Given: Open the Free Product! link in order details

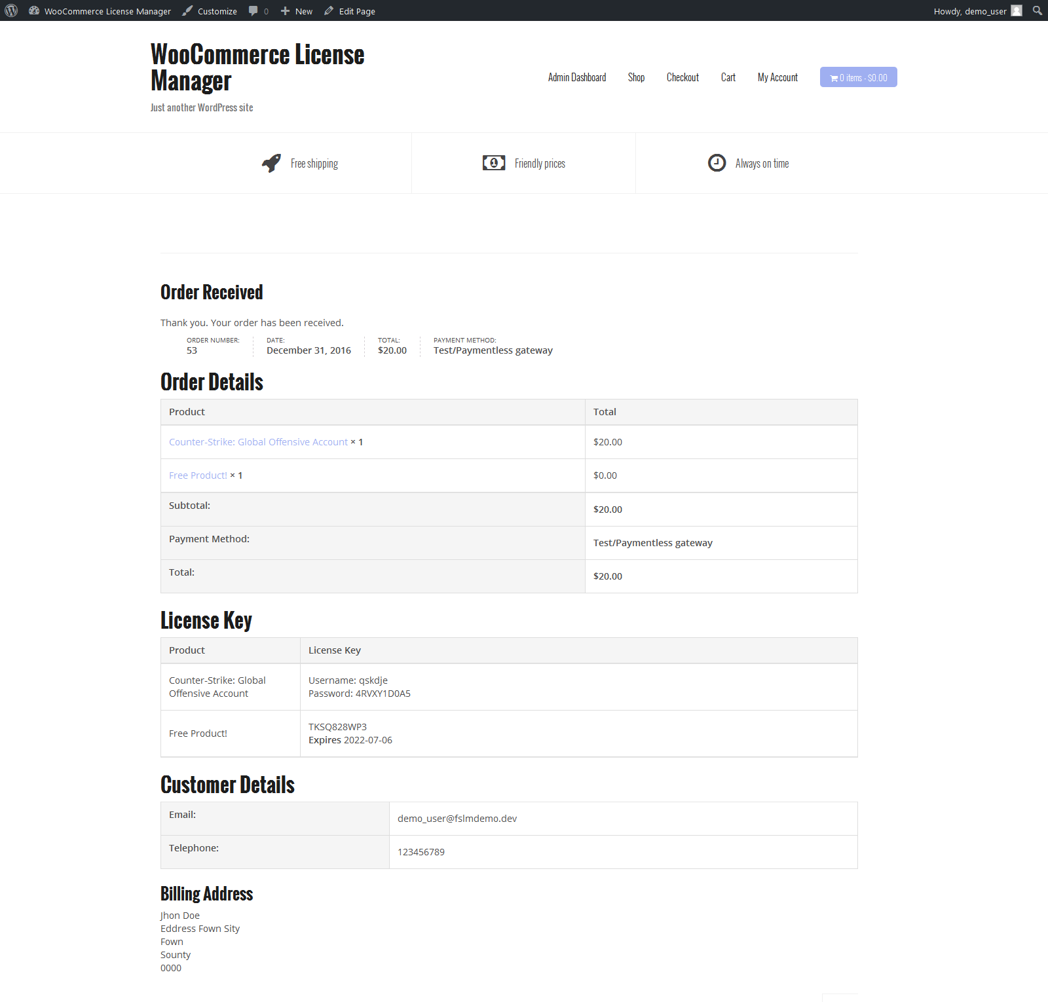Looking at the screenshot, I should (x=198, y=475).
